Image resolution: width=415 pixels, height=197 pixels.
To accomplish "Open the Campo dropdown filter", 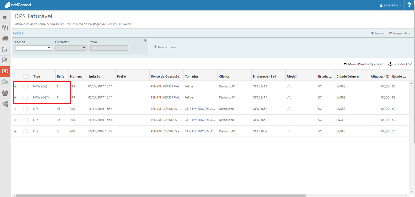I will pyautogui.click(x=33, y=48).
